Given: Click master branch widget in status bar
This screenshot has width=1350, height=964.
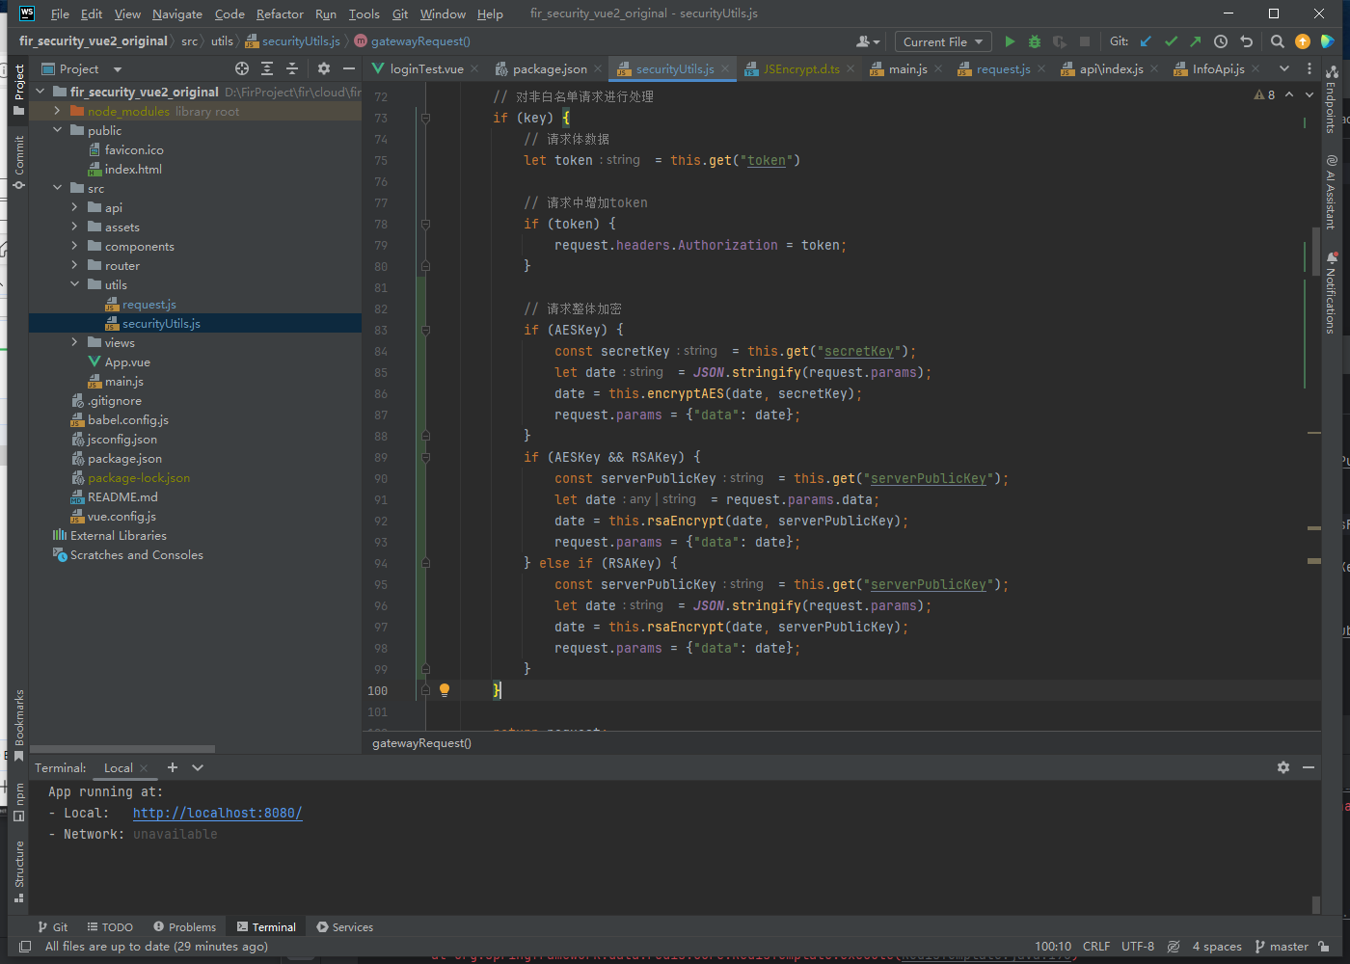Looking at the screenshot, I should (x=1282, y=947).
